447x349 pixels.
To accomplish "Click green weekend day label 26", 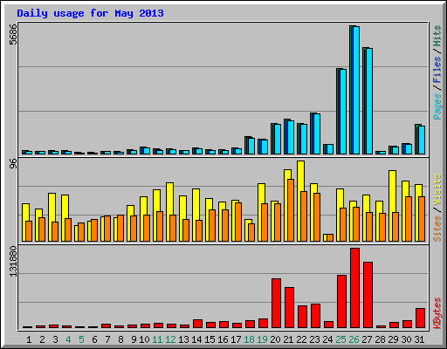I will [354, 339].
